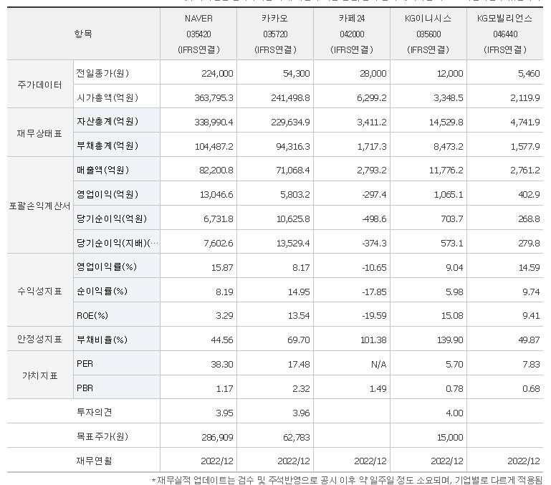Click 카페24 PER value N/A
The width and height of the screenshot is (551, 485).
pyautogui.click(x=379, y=364)
